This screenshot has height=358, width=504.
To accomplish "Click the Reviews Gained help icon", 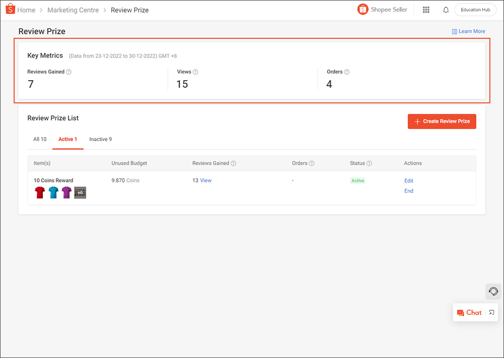I will (69, 72).
